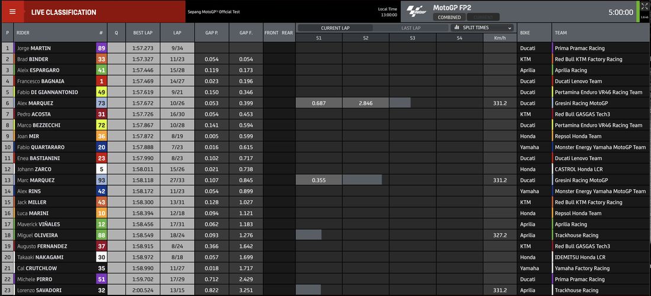Screen dimensions: 651x296
Task: Click Di Giannantonio's number 49 badge
Action: (x=101, y=92)
